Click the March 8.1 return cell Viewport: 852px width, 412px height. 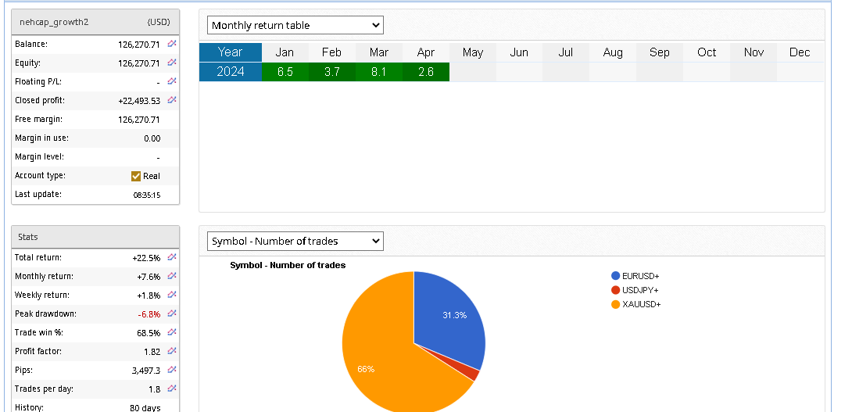[378, 72]
